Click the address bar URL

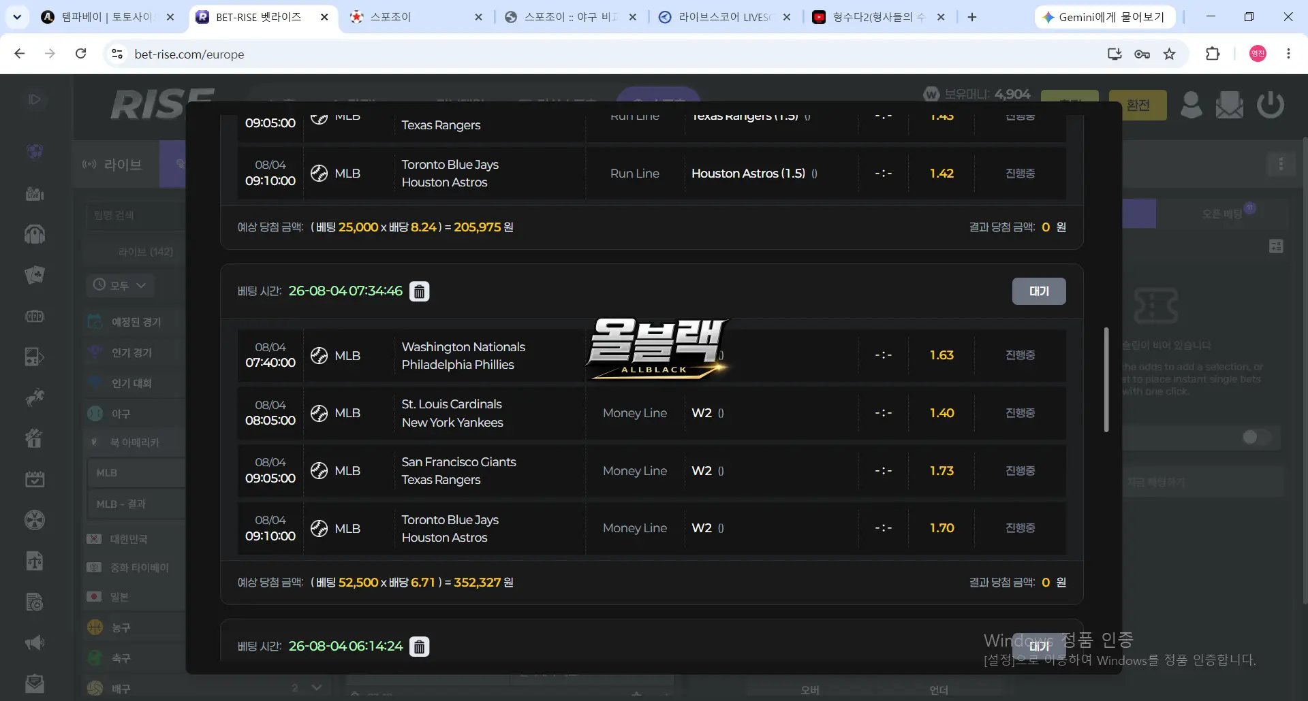click(189, 54)
